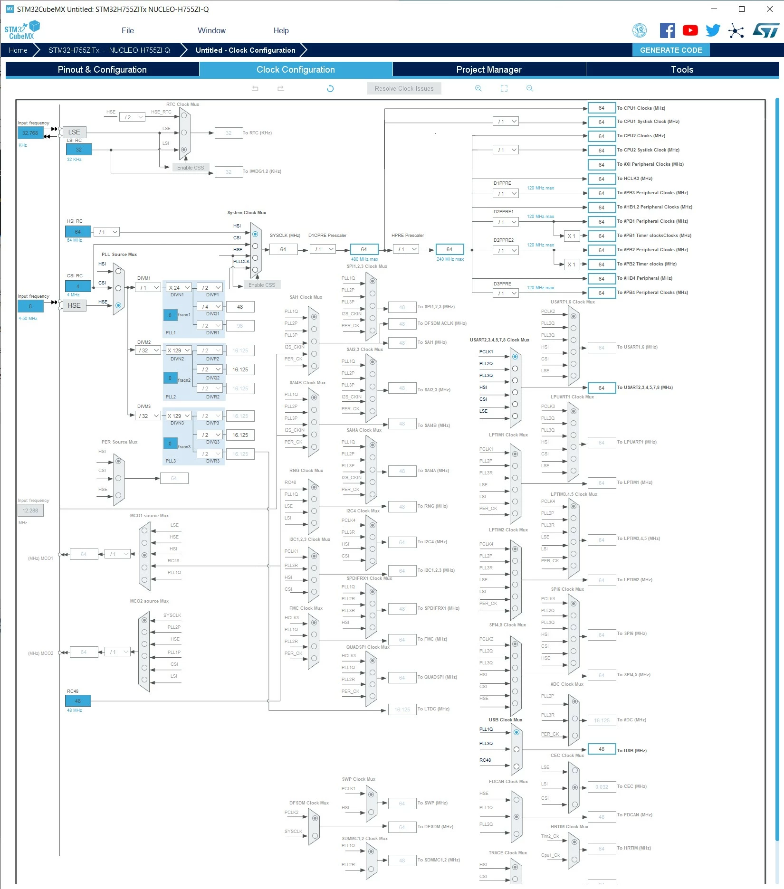
Task: Select RC48 in USB Clock Mux
Action: pos(516,766)
